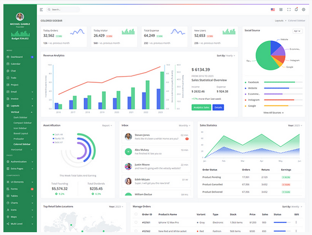Open the kebab menu for order #52561
The width and height of the screenshot is (312, 235).
(x=296, y=223)
